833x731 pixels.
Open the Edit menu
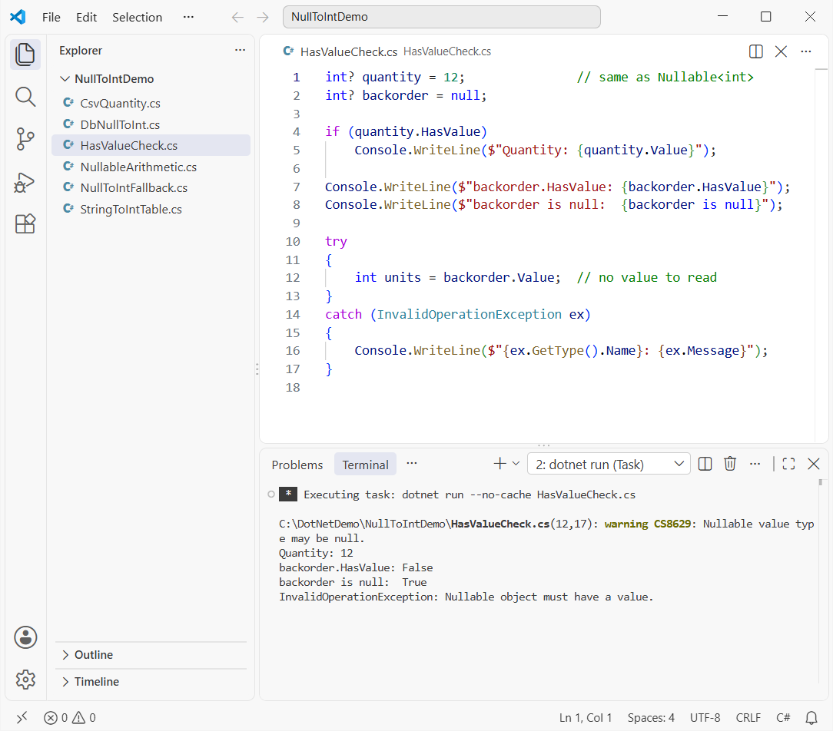tap(86, 17)
